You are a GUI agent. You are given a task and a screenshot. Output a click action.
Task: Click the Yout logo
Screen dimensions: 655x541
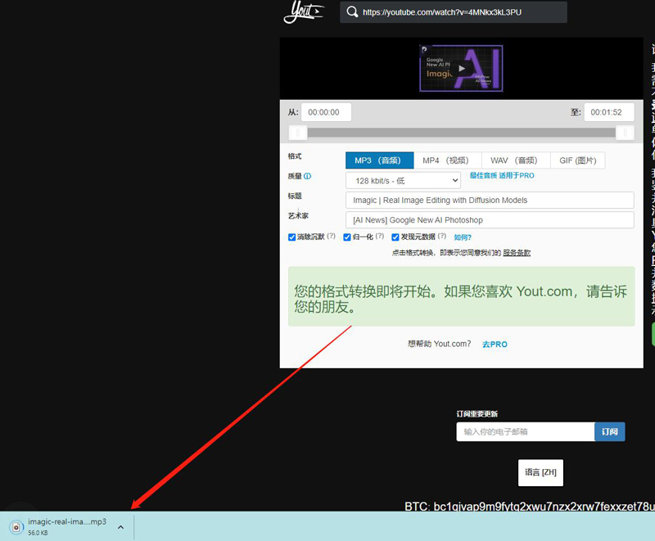pos(303,11)
